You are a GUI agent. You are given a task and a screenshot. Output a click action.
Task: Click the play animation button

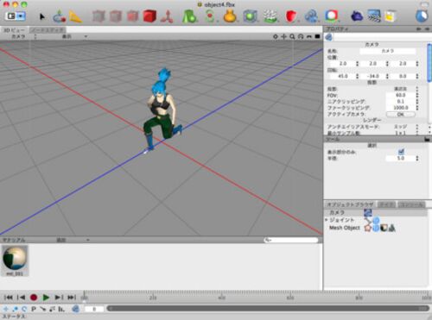tap(46, 298)
